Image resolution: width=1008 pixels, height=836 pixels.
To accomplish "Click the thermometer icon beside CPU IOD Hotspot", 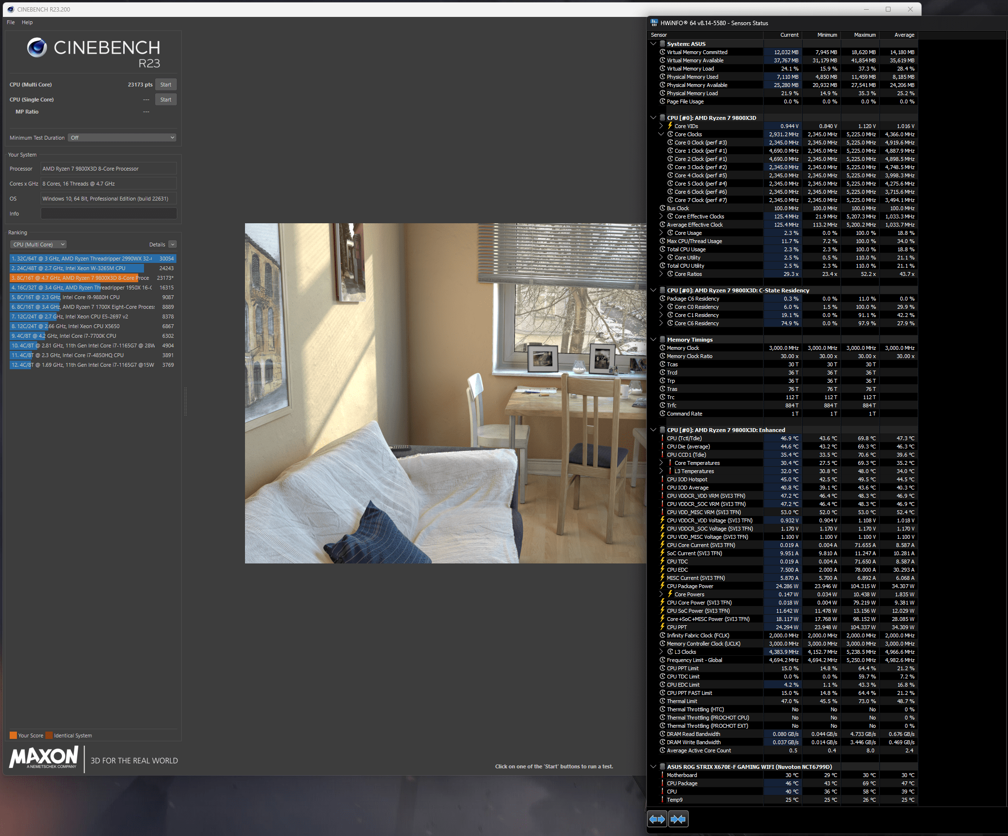I will click(x=662, y=479).
